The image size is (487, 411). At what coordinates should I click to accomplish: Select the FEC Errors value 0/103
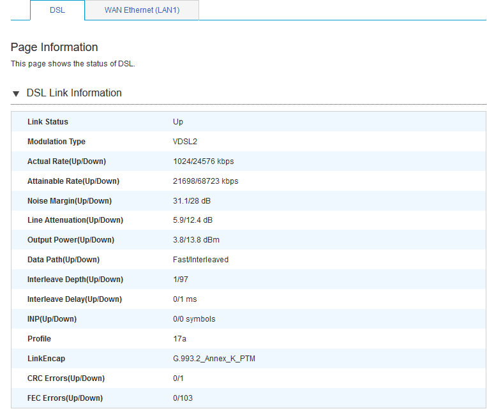(x=183, y=398)
